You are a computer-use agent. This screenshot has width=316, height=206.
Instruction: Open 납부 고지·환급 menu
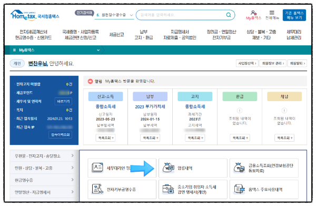[144, 35]
